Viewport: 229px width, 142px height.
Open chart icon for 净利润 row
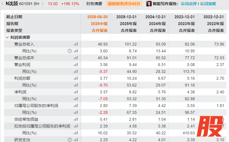[76, 92]
